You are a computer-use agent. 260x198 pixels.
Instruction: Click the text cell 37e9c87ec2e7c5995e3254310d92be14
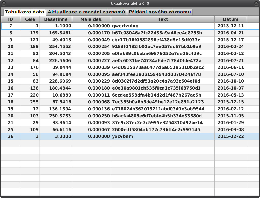(163, 123)
